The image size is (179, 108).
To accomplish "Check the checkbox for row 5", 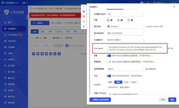I will (x=33, y=46).
